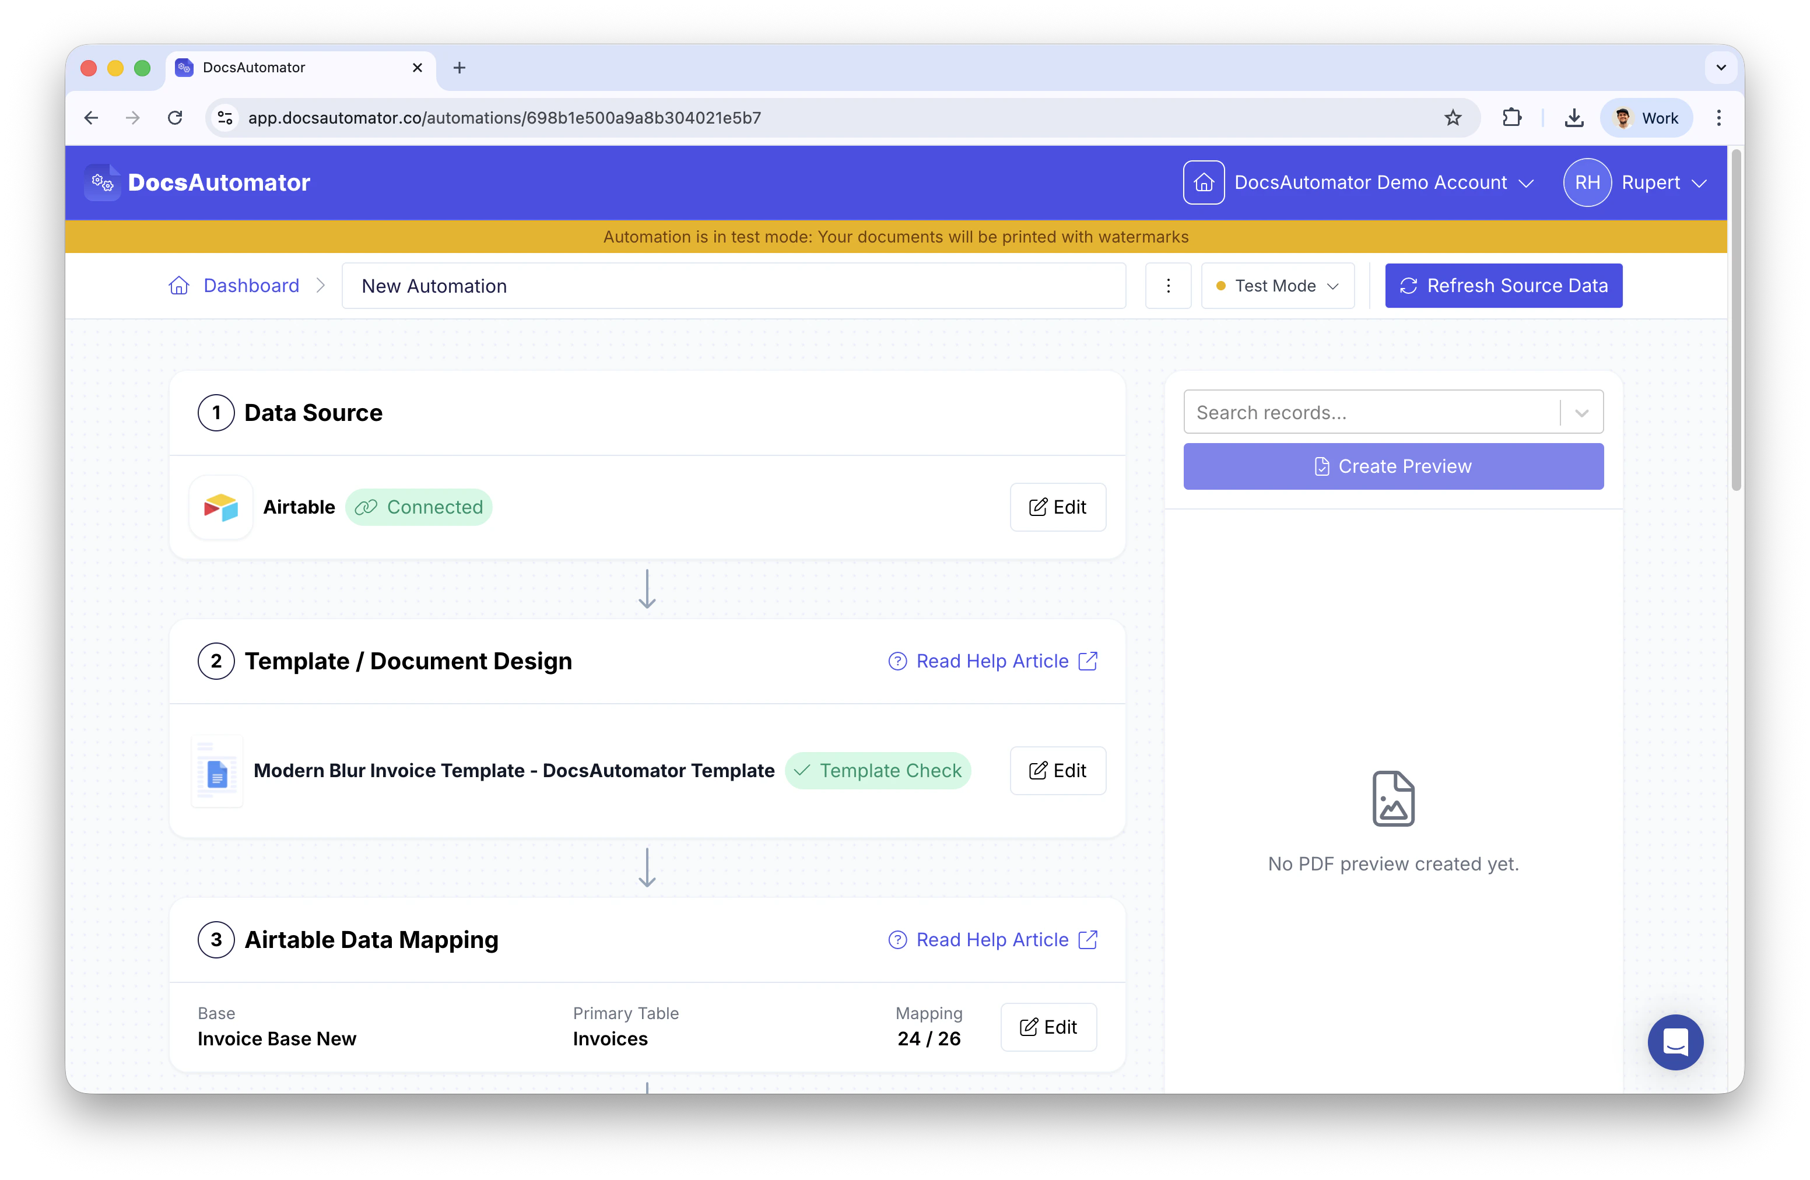
Task: Click the help question icon in Data Mapping section
Action: [x=897, y=940]
